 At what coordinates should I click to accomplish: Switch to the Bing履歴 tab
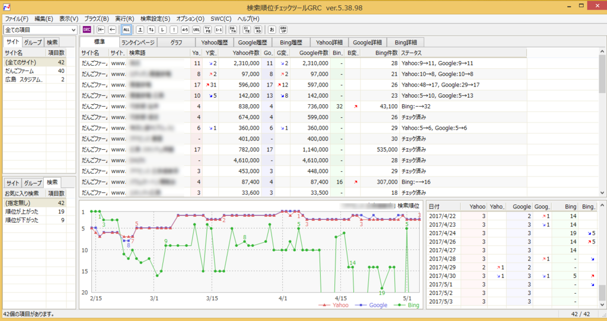[x=290, y=43]
